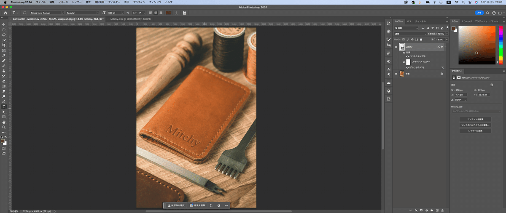Open the Adjustments collapsed panel icon
Viewport: 506px width, 213px height.
[x=388, y=91]
